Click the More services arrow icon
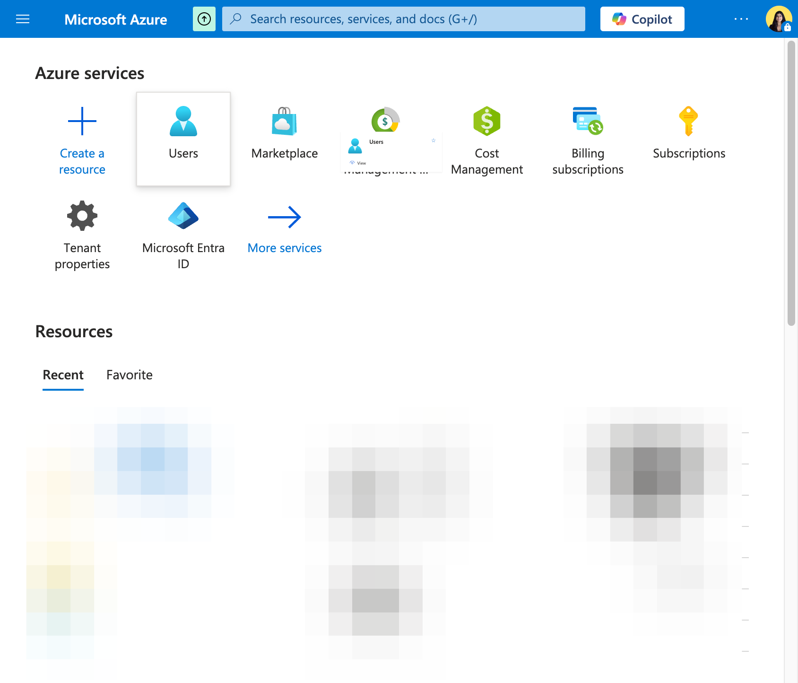This screenshot has height=683, width=798. pos(285,217)
